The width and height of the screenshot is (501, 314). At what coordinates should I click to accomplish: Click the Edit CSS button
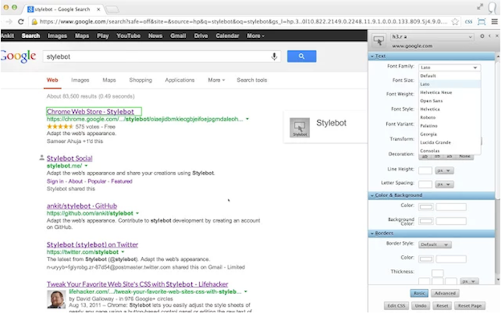pyautogui.click(x=396, y=306)
